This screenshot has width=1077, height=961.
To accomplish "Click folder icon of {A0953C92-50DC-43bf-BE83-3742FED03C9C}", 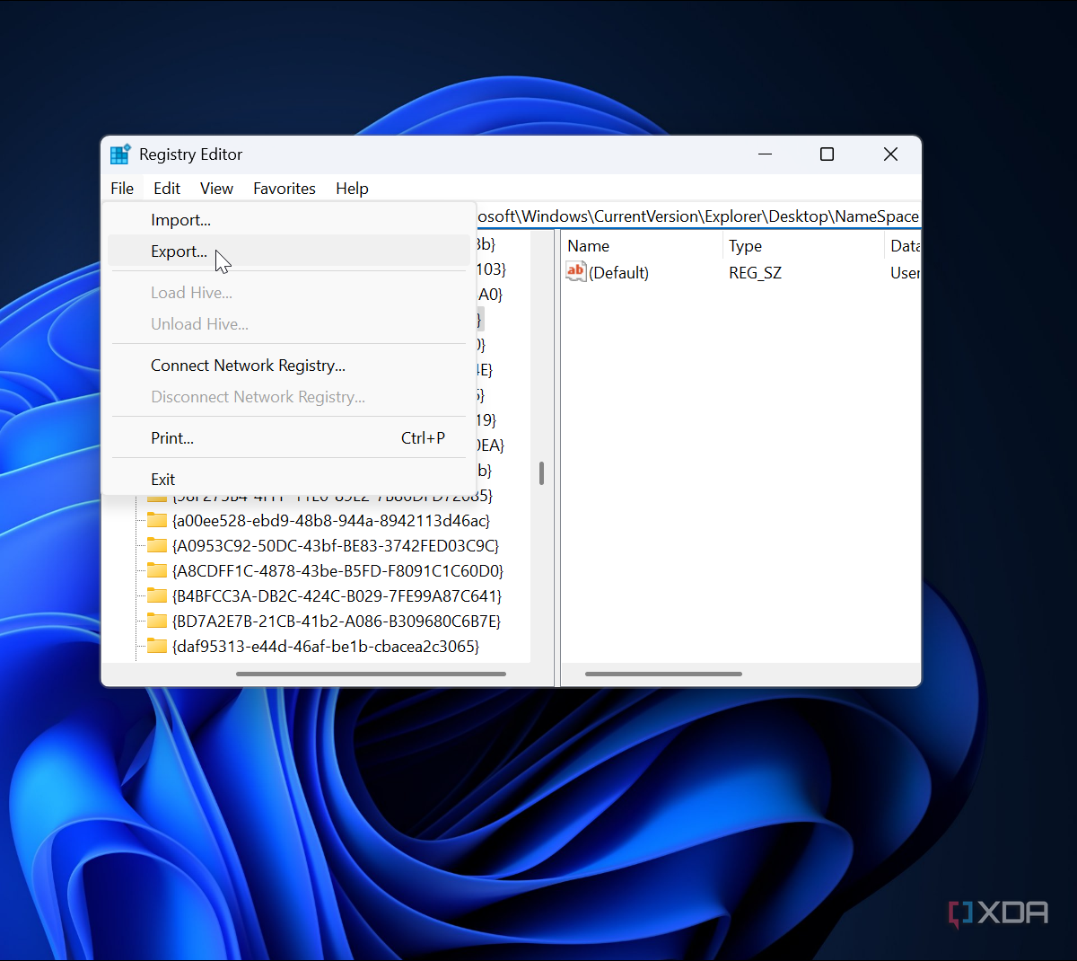I will [x=157, y=546].
